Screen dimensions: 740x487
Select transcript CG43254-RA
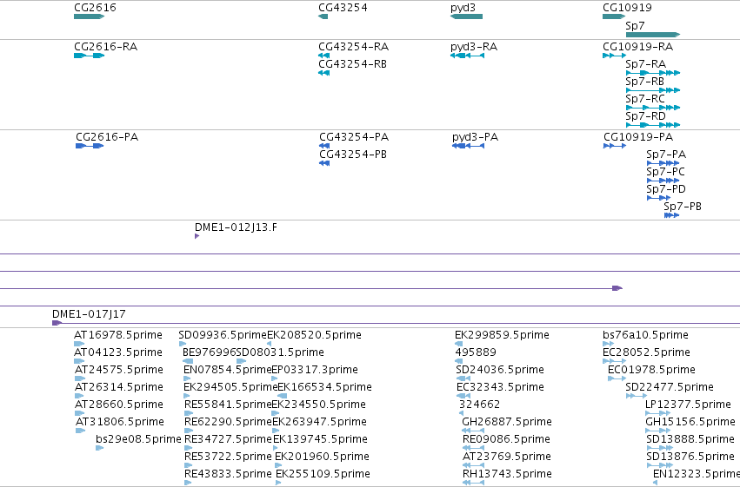tap(323, 56)
